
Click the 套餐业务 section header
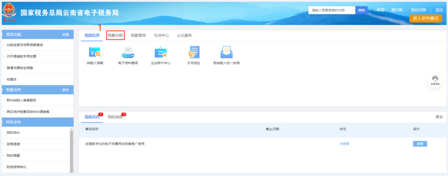[37, 90]
